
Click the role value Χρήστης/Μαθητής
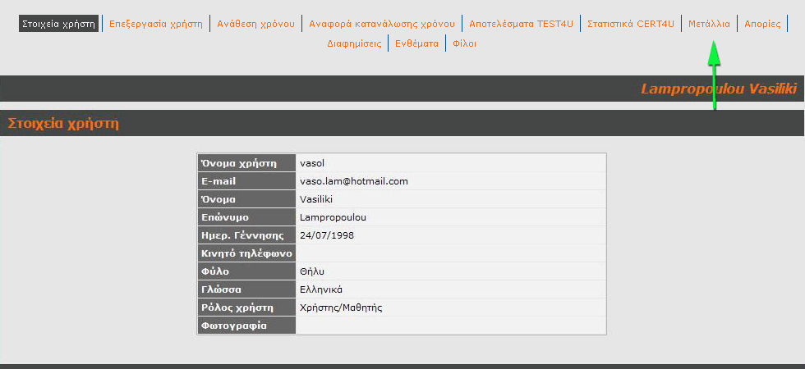[342, 307]
